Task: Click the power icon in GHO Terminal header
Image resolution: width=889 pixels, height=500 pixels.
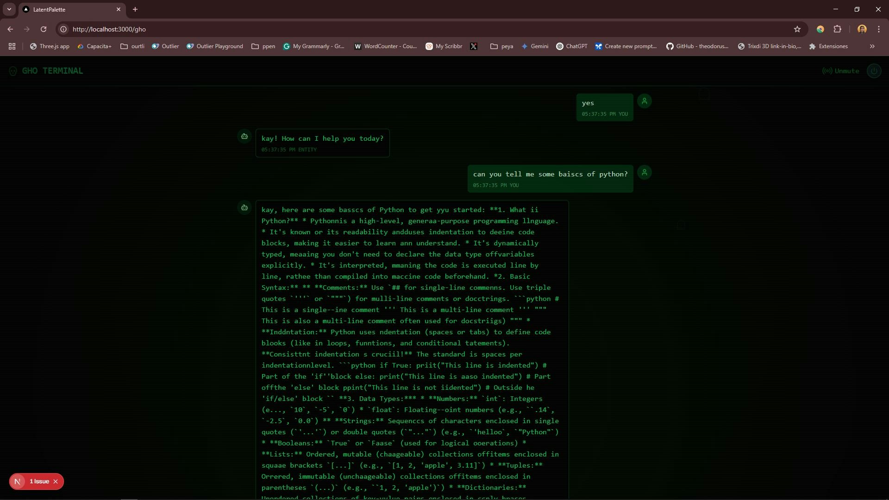Action: [x=874, y=71]
